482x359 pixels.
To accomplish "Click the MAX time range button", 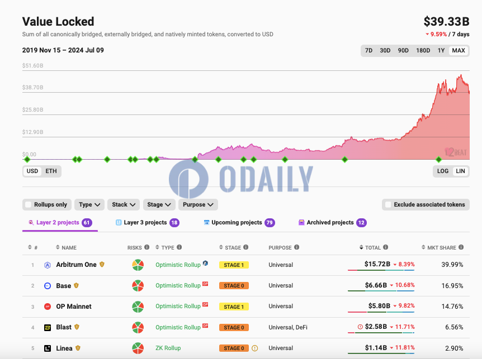I will pyautogui.click(x=459, y=51).
